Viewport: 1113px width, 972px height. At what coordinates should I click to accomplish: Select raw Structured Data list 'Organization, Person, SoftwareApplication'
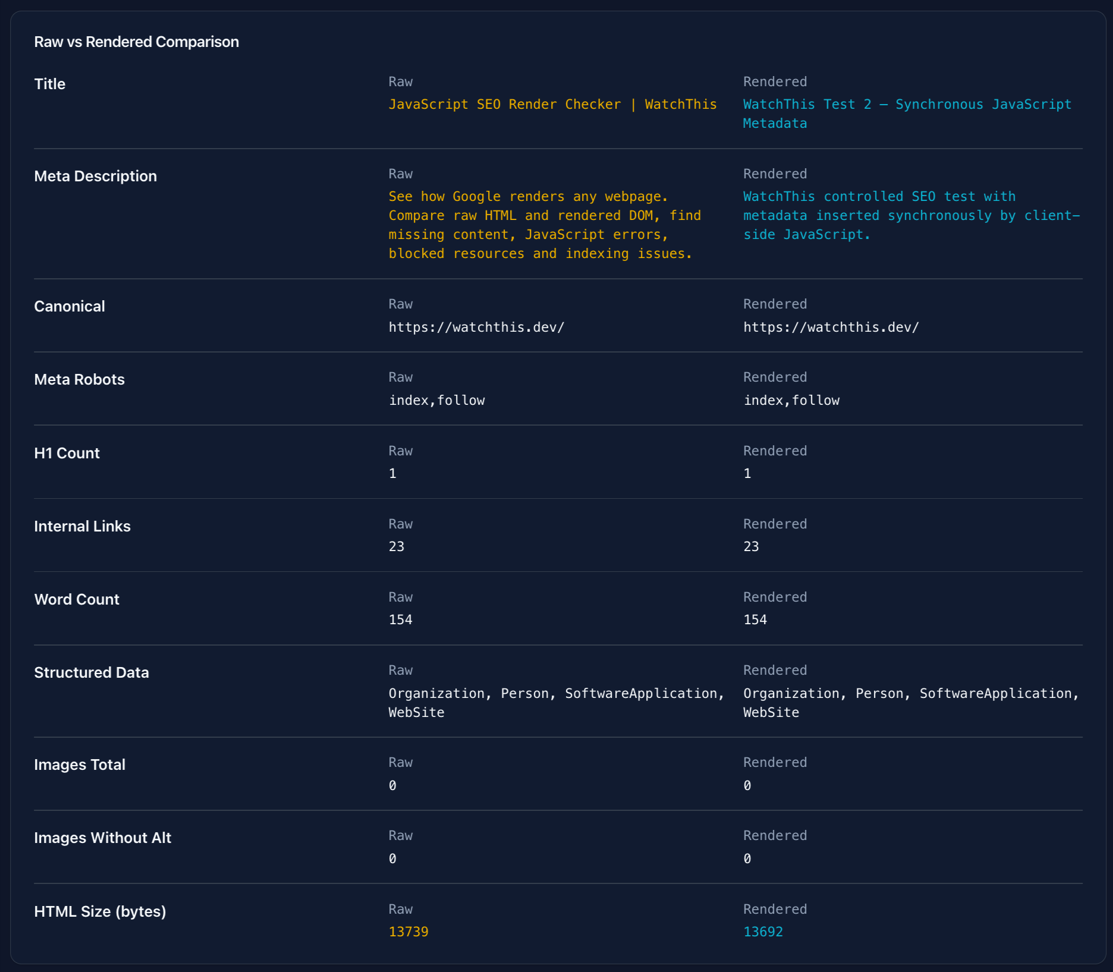tap(556, 703)
